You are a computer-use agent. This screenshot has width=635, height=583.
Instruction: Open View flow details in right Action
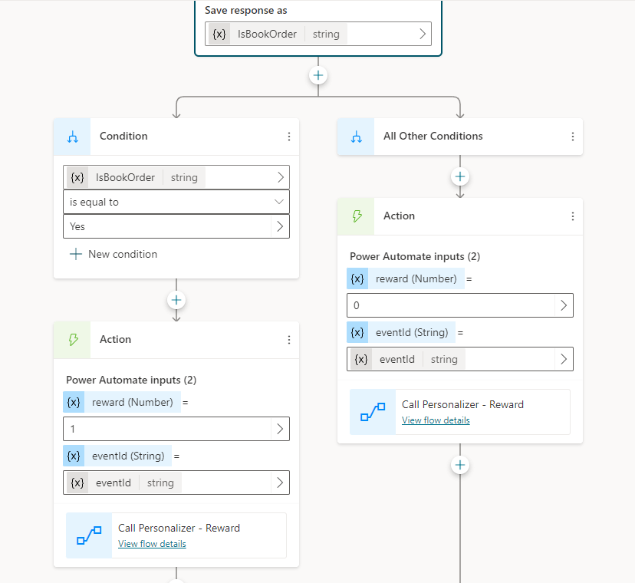click(436, 420)
